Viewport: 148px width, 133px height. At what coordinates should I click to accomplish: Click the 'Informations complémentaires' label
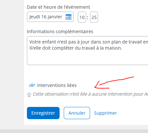(x=60, y=32)
